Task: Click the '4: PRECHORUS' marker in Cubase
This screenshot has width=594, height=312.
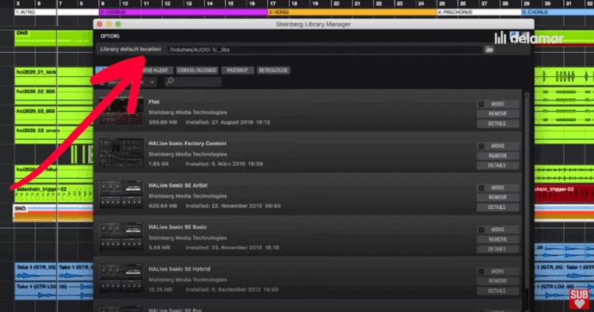Action: tap(479, 12)
